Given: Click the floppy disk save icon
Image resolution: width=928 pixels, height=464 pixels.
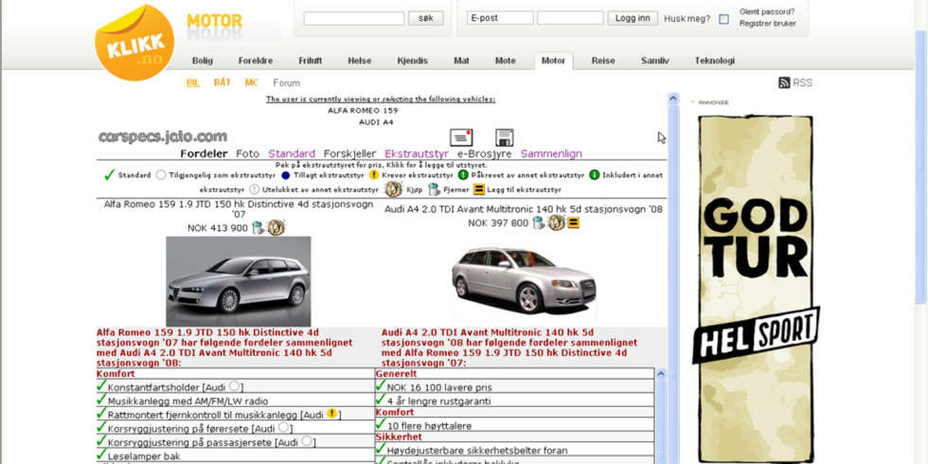Looking at the screenshot, I should [504, 137].
